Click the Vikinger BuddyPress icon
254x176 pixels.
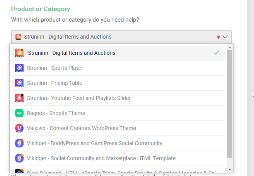pos(19,143)
